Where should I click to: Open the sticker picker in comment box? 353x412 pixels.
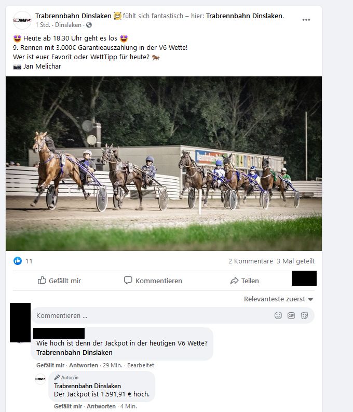point(304,315)
